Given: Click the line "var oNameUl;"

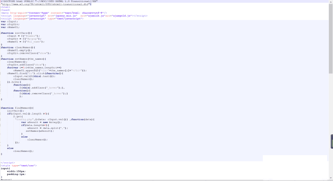Looking at the screenshot, I should [10, 27].
